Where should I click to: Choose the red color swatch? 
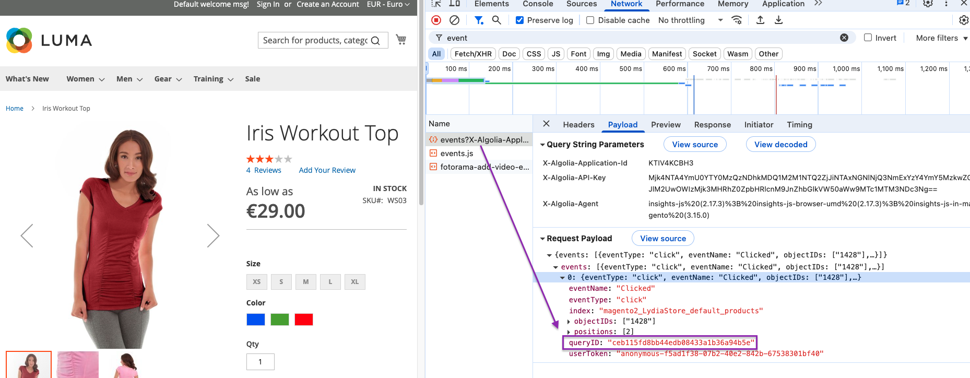304,320
